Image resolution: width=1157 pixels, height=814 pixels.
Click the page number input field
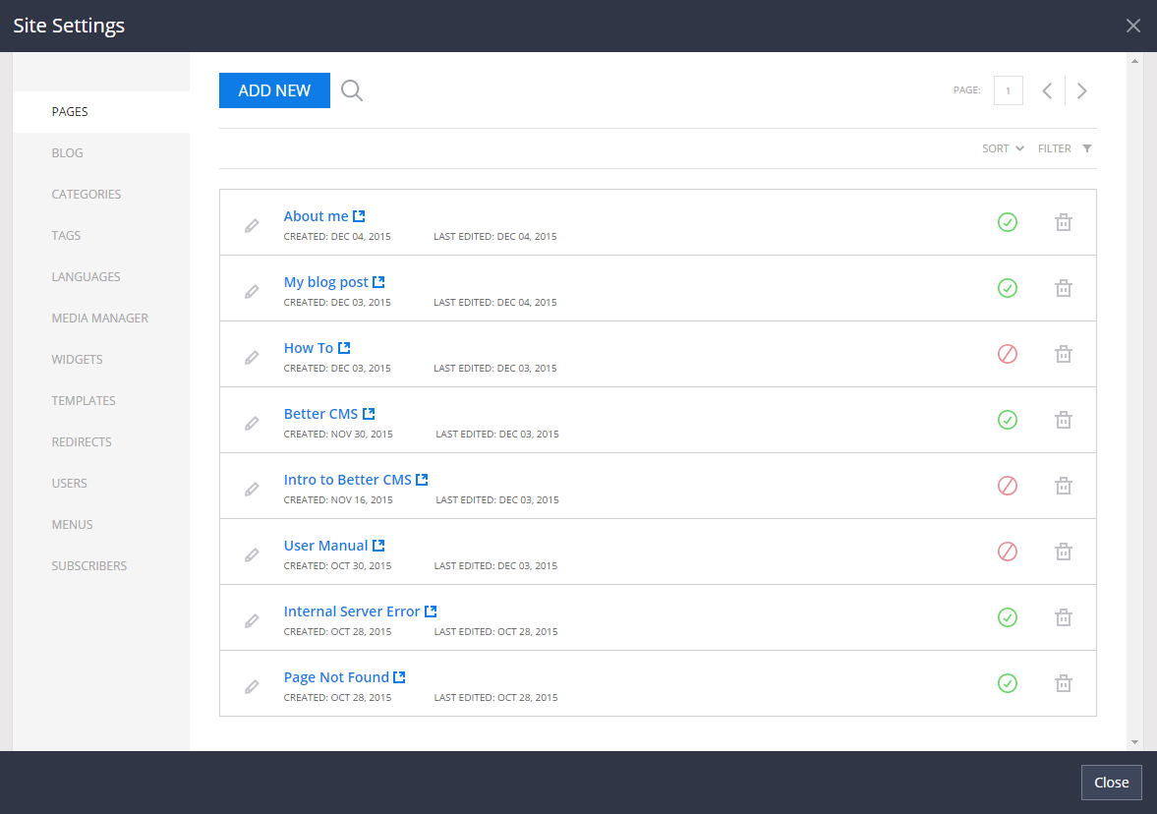(x=1008, y=90)
